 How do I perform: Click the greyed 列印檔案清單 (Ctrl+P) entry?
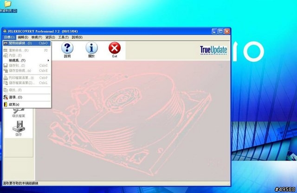(27, 78)
